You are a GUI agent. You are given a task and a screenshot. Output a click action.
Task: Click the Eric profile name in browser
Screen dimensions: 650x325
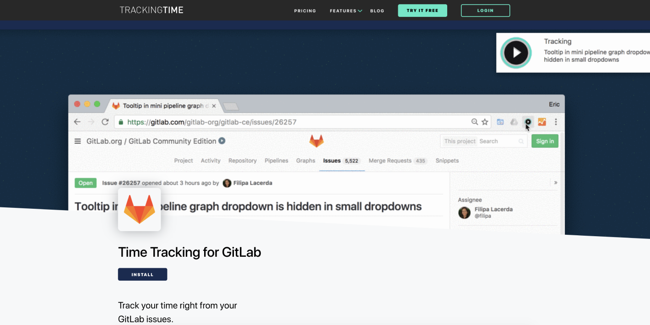554,104
